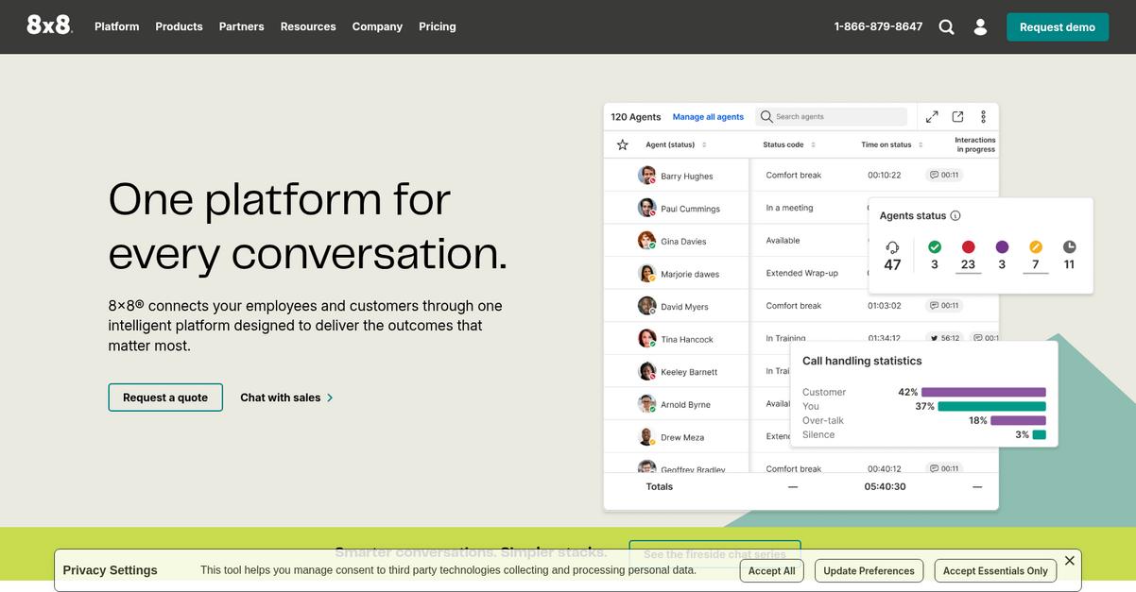The image size is (1136, 592).
Task: Click the green checkmark status icon
Action: pyautogui.click(x=935, y=246)
